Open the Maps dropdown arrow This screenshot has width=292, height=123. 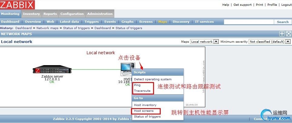[x=216, y=42]
